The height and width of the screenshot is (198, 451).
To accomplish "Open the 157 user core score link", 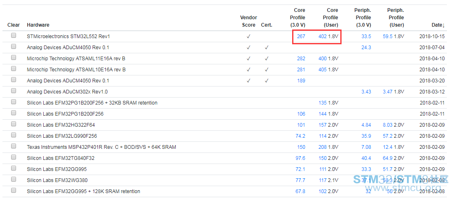I will 323,125.
